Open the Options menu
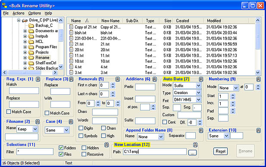266x167 pixels. pyautogui.click(x=34, y=13)
